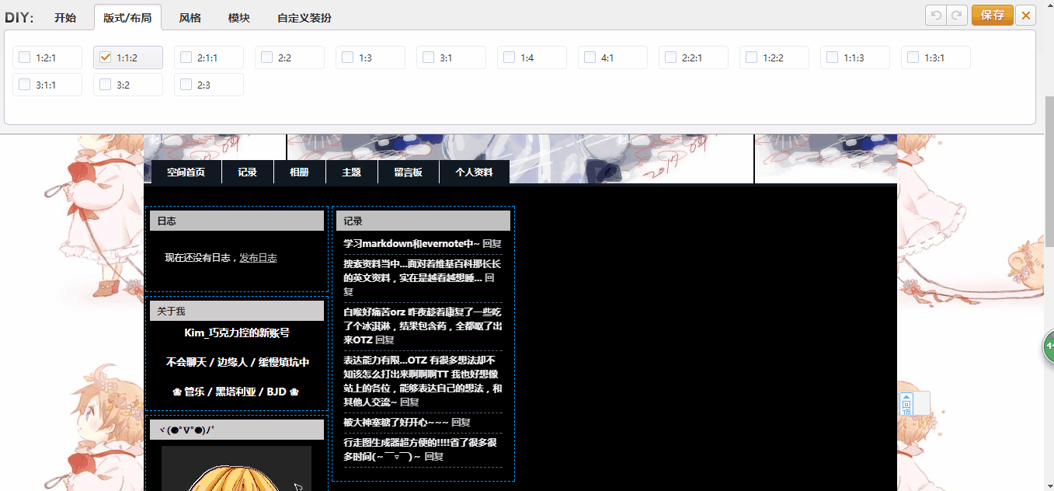Pick the 1:4 layout checkbox

(x=510, y=57)
